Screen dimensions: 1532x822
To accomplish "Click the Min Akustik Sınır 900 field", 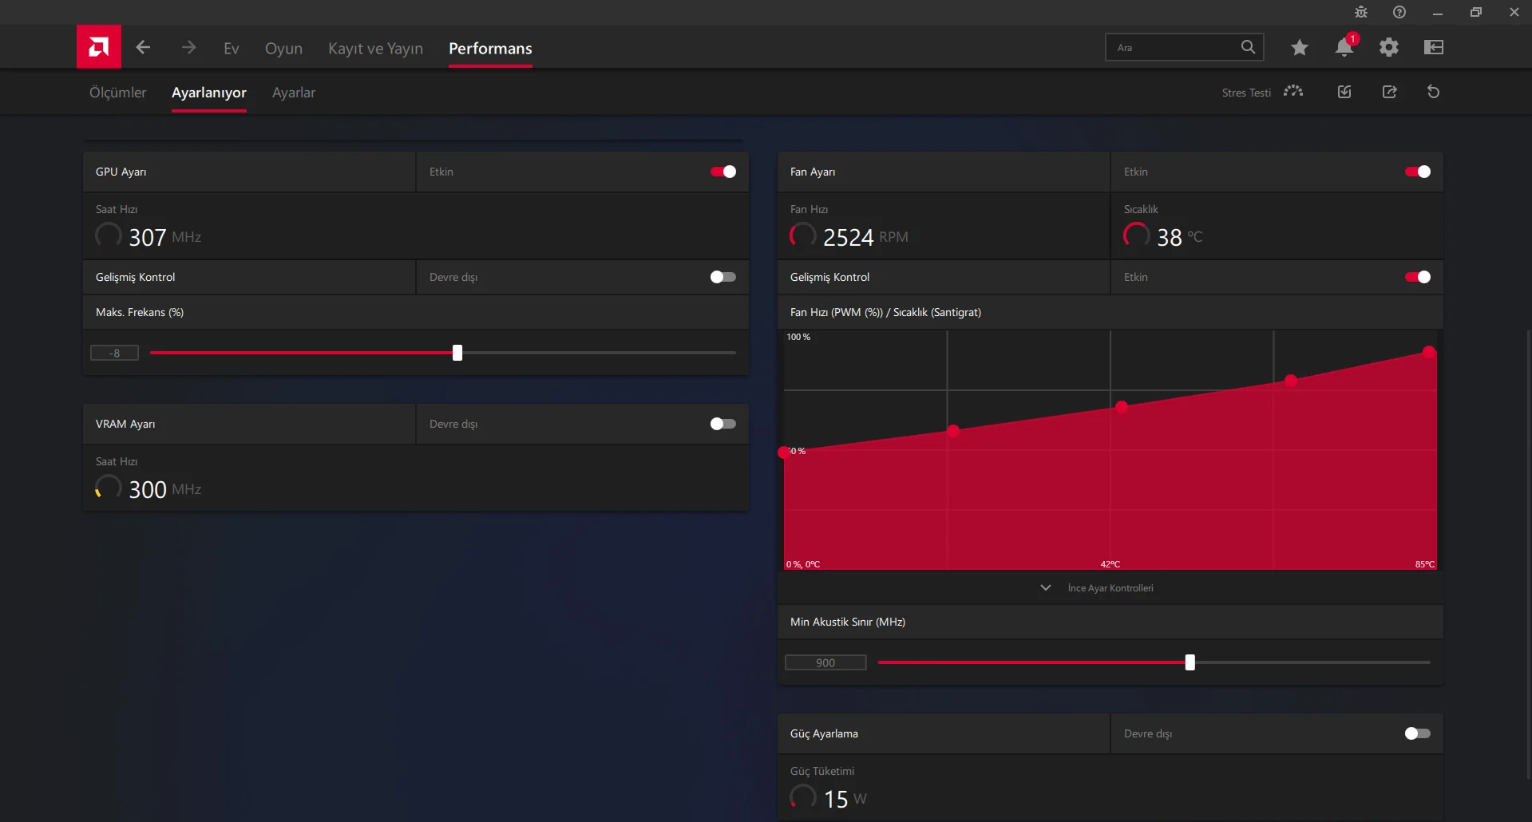I will pyautogui.click(x=825, y=662).
